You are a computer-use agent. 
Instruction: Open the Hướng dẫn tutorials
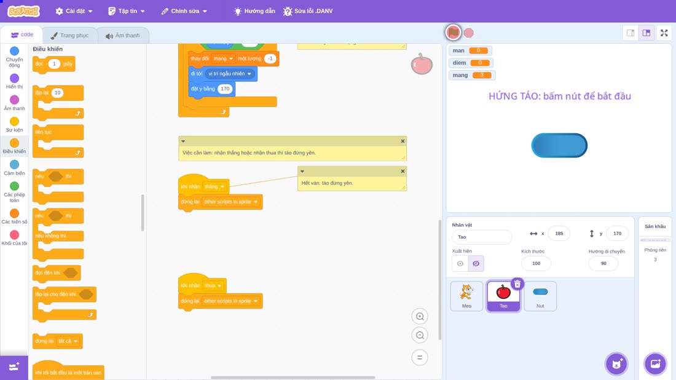pos(254,11)
